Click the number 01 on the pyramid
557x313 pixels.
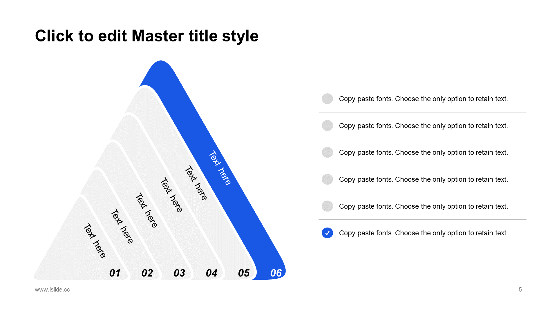coord(115,273)
